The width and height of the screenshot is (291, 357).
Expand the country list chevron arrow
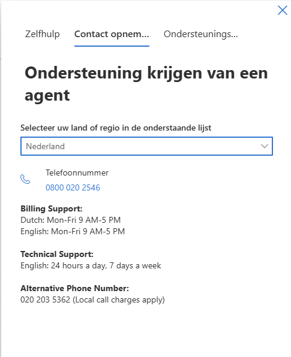point(265,146)
